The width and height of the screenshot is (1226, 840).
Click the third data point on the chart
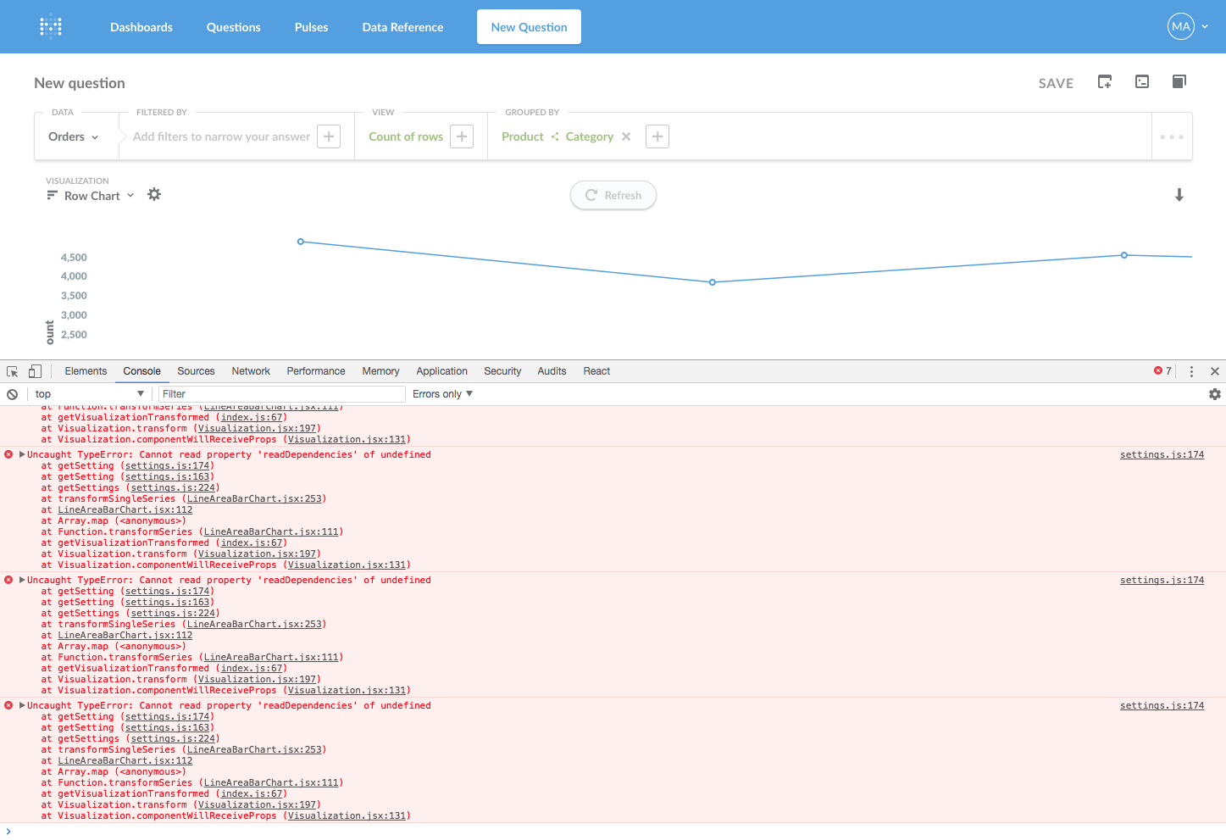pyautogui.click(x=1124, y=255)
